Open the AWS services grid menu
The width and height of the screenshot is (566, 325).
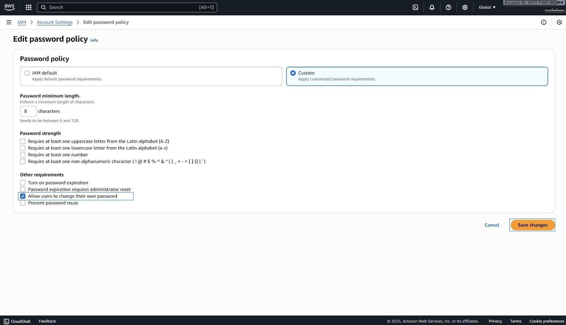(28, 7)
